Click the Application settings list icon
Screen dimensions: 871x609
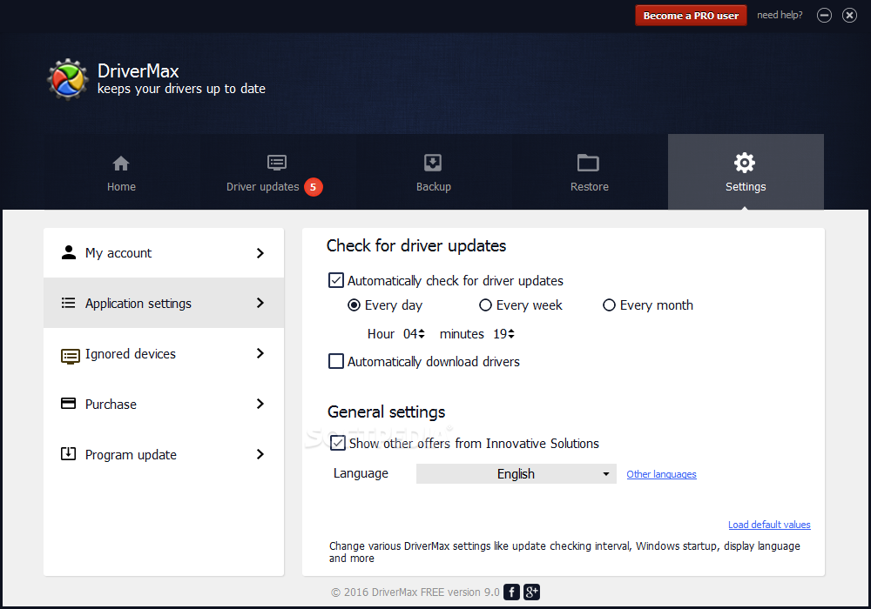pyautogui.click(x=68, y=303)
